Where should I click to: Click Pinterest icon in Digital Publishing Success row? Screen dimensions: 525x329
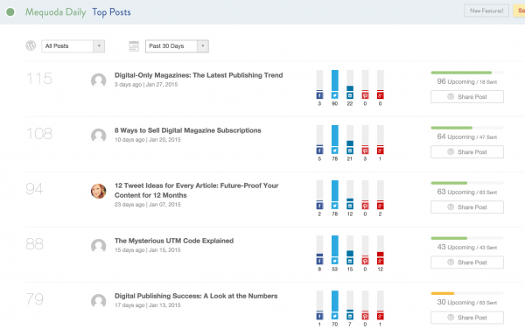click(x=365, y=316)
